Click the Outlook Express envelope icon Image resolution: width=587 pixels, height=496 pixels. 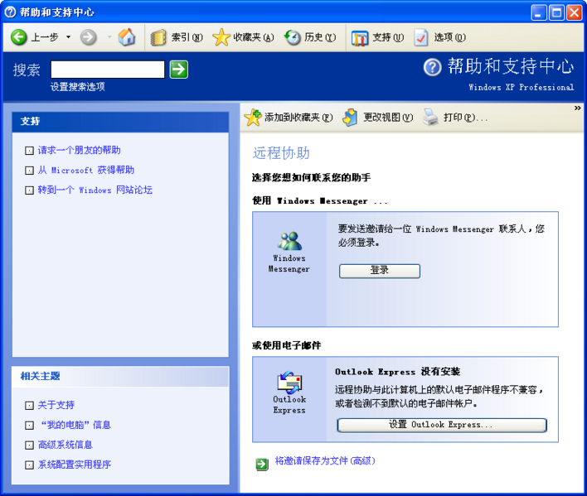(289, 382)
